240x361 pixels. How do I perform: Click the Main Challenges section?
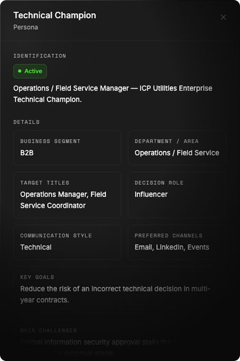pos(120,341)
